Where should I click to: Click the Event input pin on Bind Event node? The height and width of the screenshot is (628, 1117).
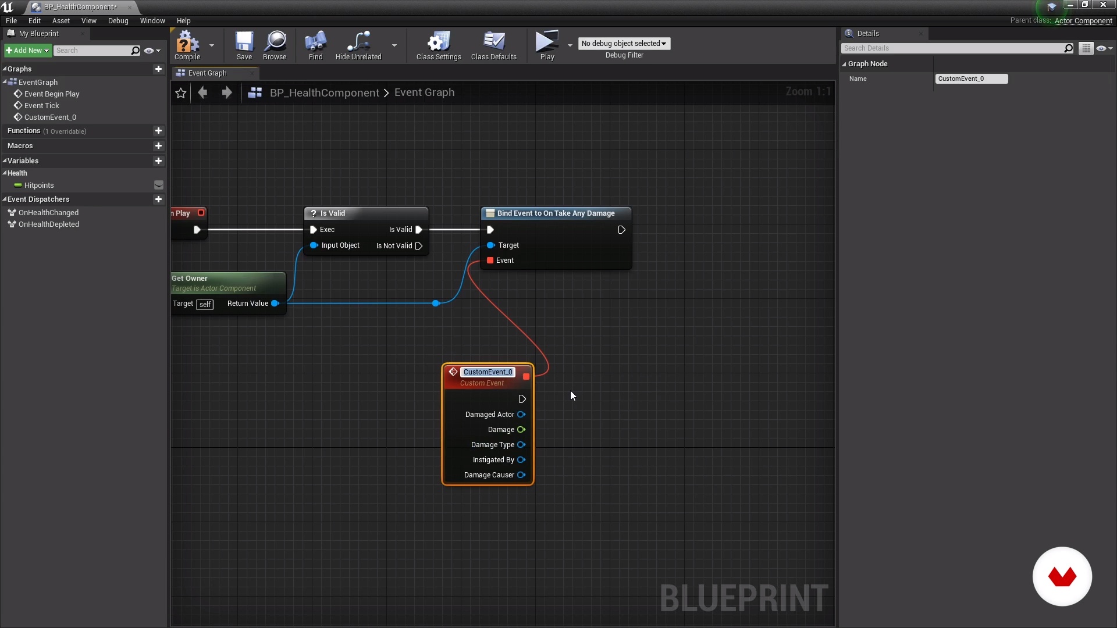[x=490, y=261]
